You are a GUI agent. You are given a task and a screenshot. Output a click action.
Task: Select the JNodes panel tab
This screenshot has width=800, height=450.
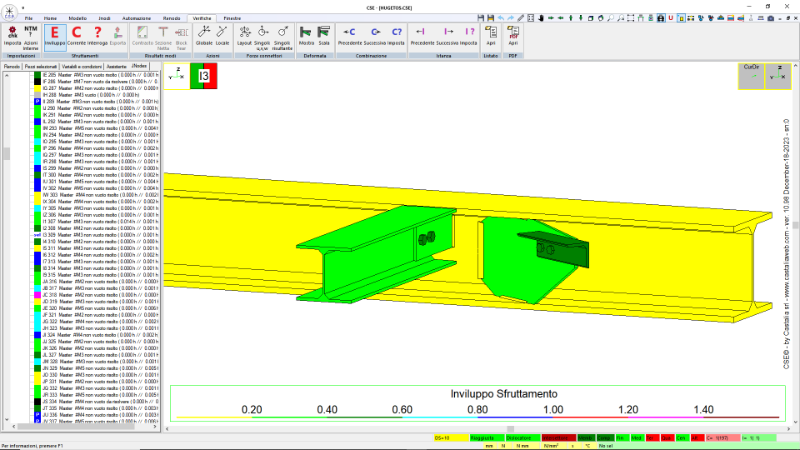coord(139,67)
